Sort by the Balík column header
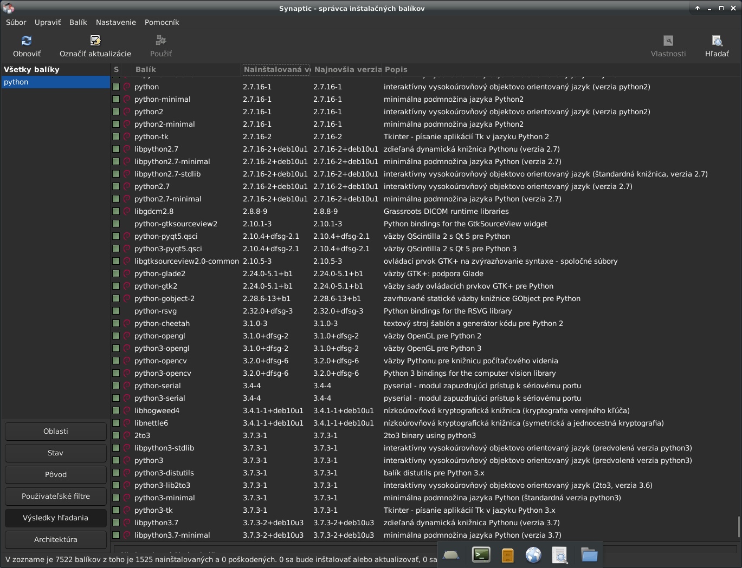Viewport: 742px width, 568px height. coord(187,69)
